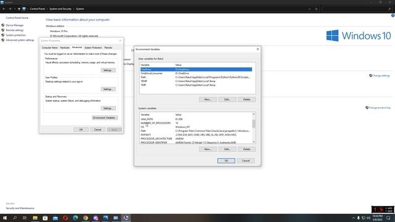Open taskbar Search magnifier

[15, 218]
